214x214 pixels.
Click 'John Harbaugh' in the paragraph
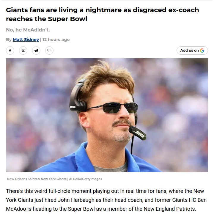click(76, 200)
